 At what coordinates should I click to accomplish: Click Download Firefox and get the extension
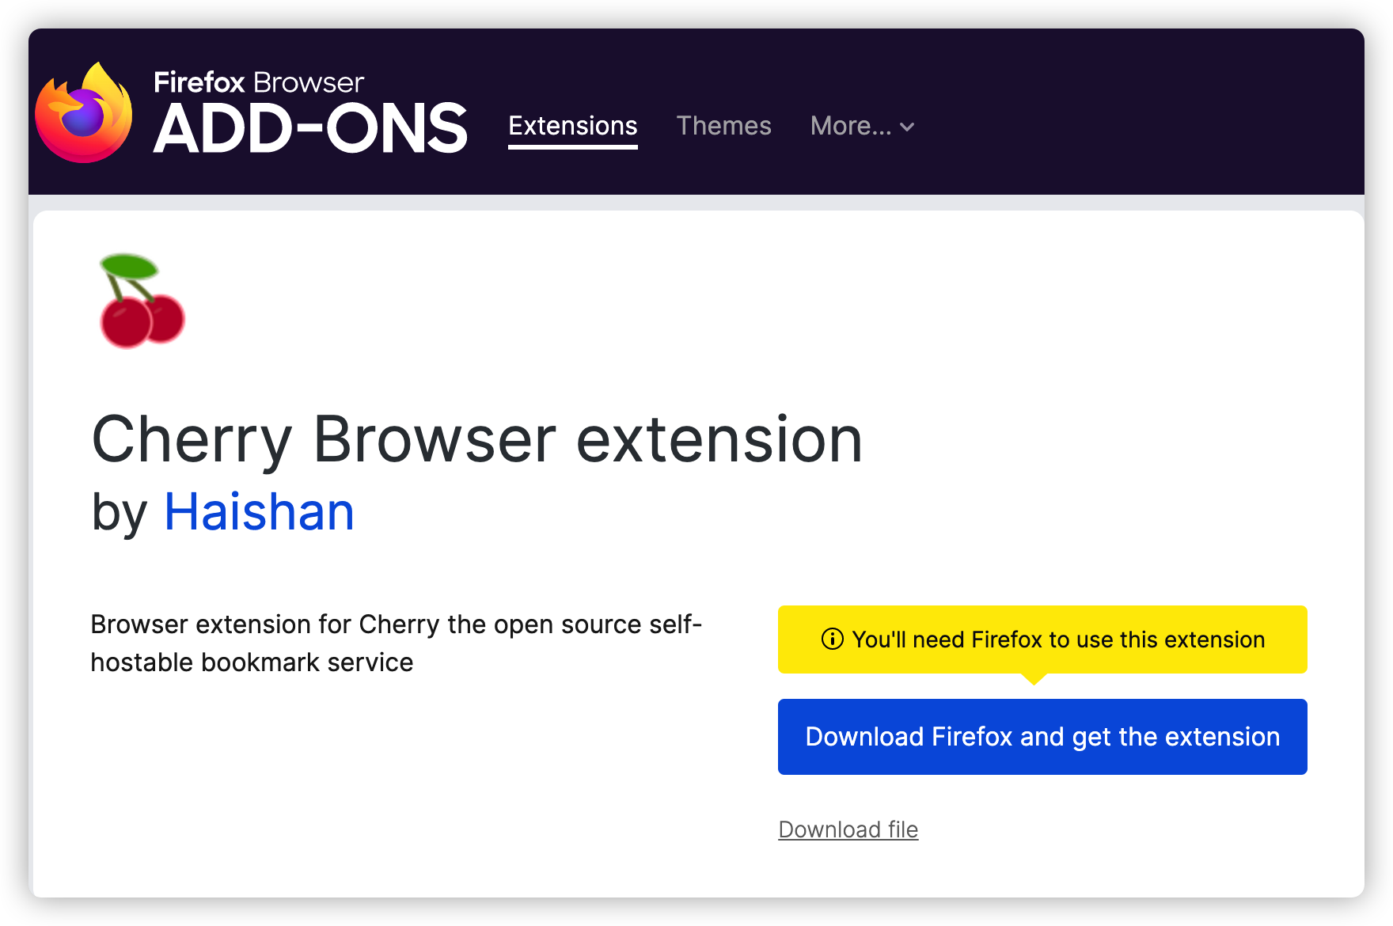pyautogui.click(x=1042, y=737)
